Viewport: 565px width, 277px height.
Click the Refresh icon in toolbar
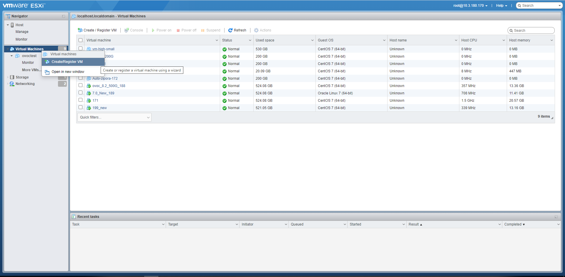click(230, 30)
